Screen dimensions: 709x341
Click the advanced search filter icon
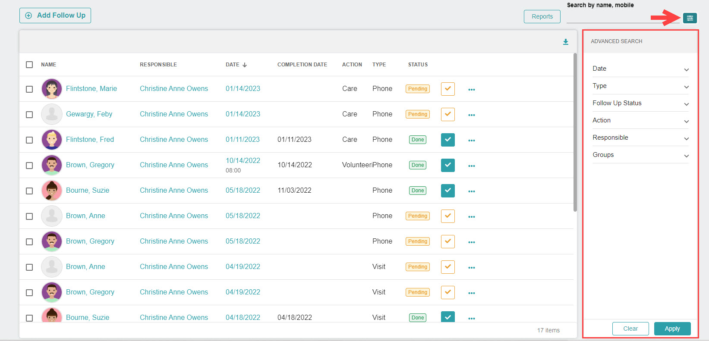(x=690, y=18)
